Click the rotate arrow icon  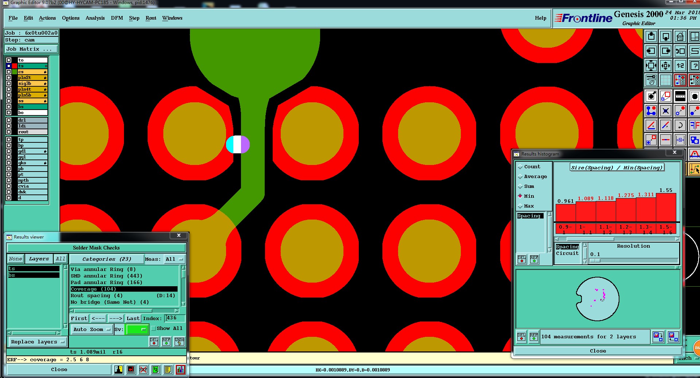(680, 125)
